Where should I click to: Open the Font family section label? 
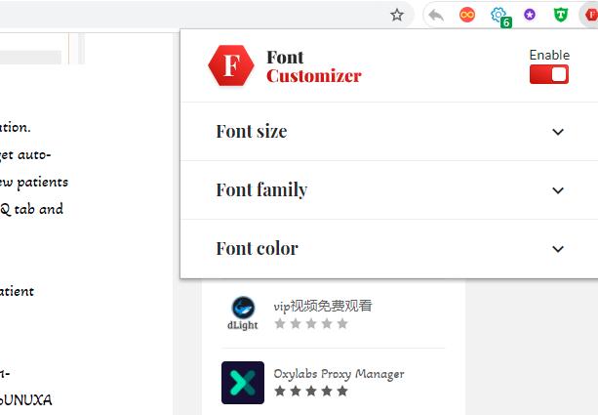[261, 190]
